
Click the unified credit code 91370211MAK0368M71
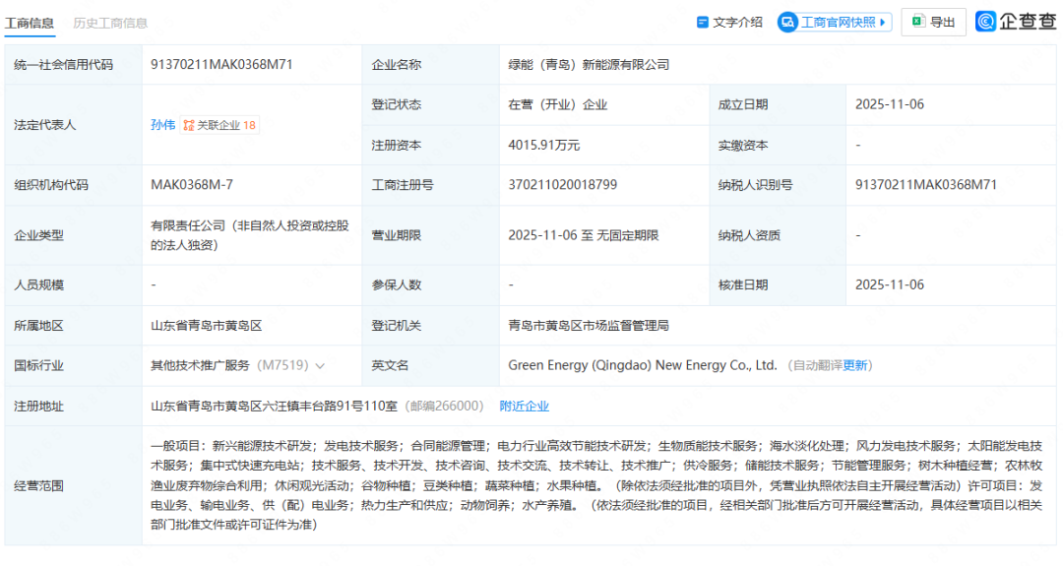pos(221,64)
